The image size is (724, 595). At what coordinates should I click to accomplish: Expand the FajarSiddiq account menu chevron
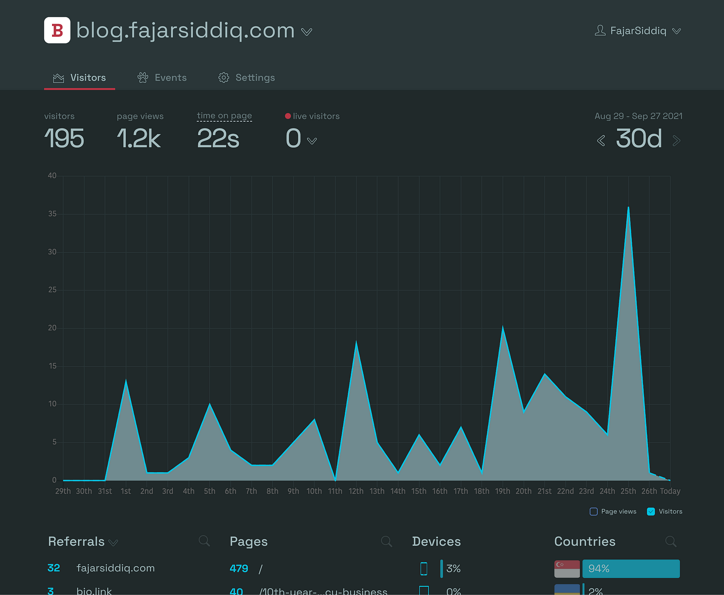(x=676, y=31)
